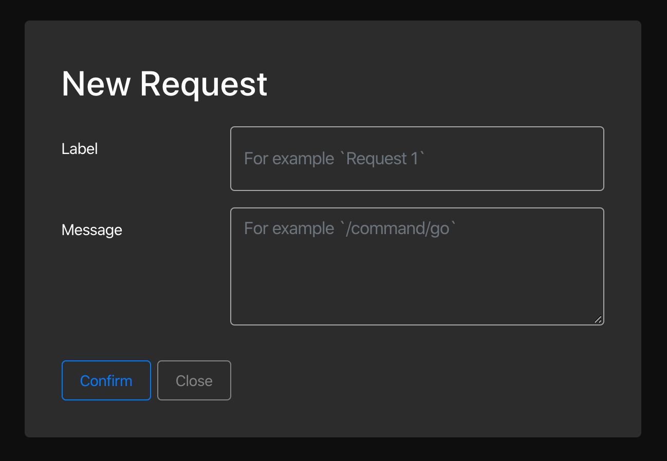
Task: Click the "Message" field caption
Action: 92,230
